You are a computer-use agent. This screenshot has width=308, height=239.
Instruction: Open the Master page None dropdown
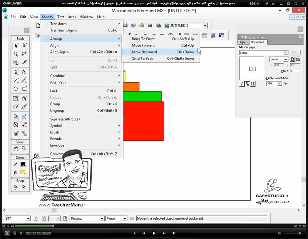[286, 53]
